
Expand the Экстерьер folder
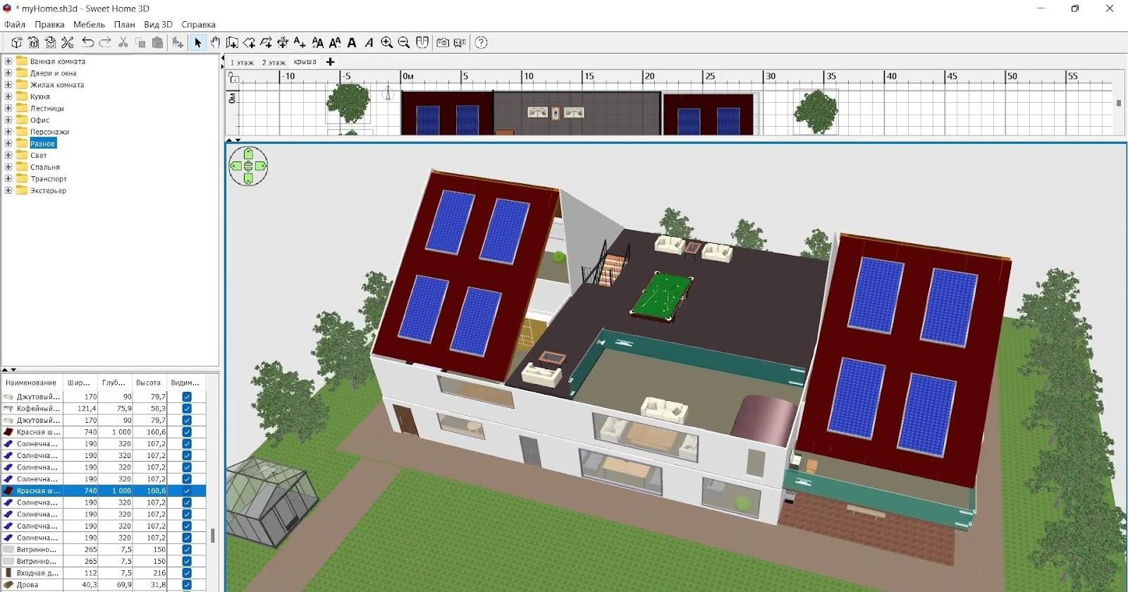(x=8, y=190)
